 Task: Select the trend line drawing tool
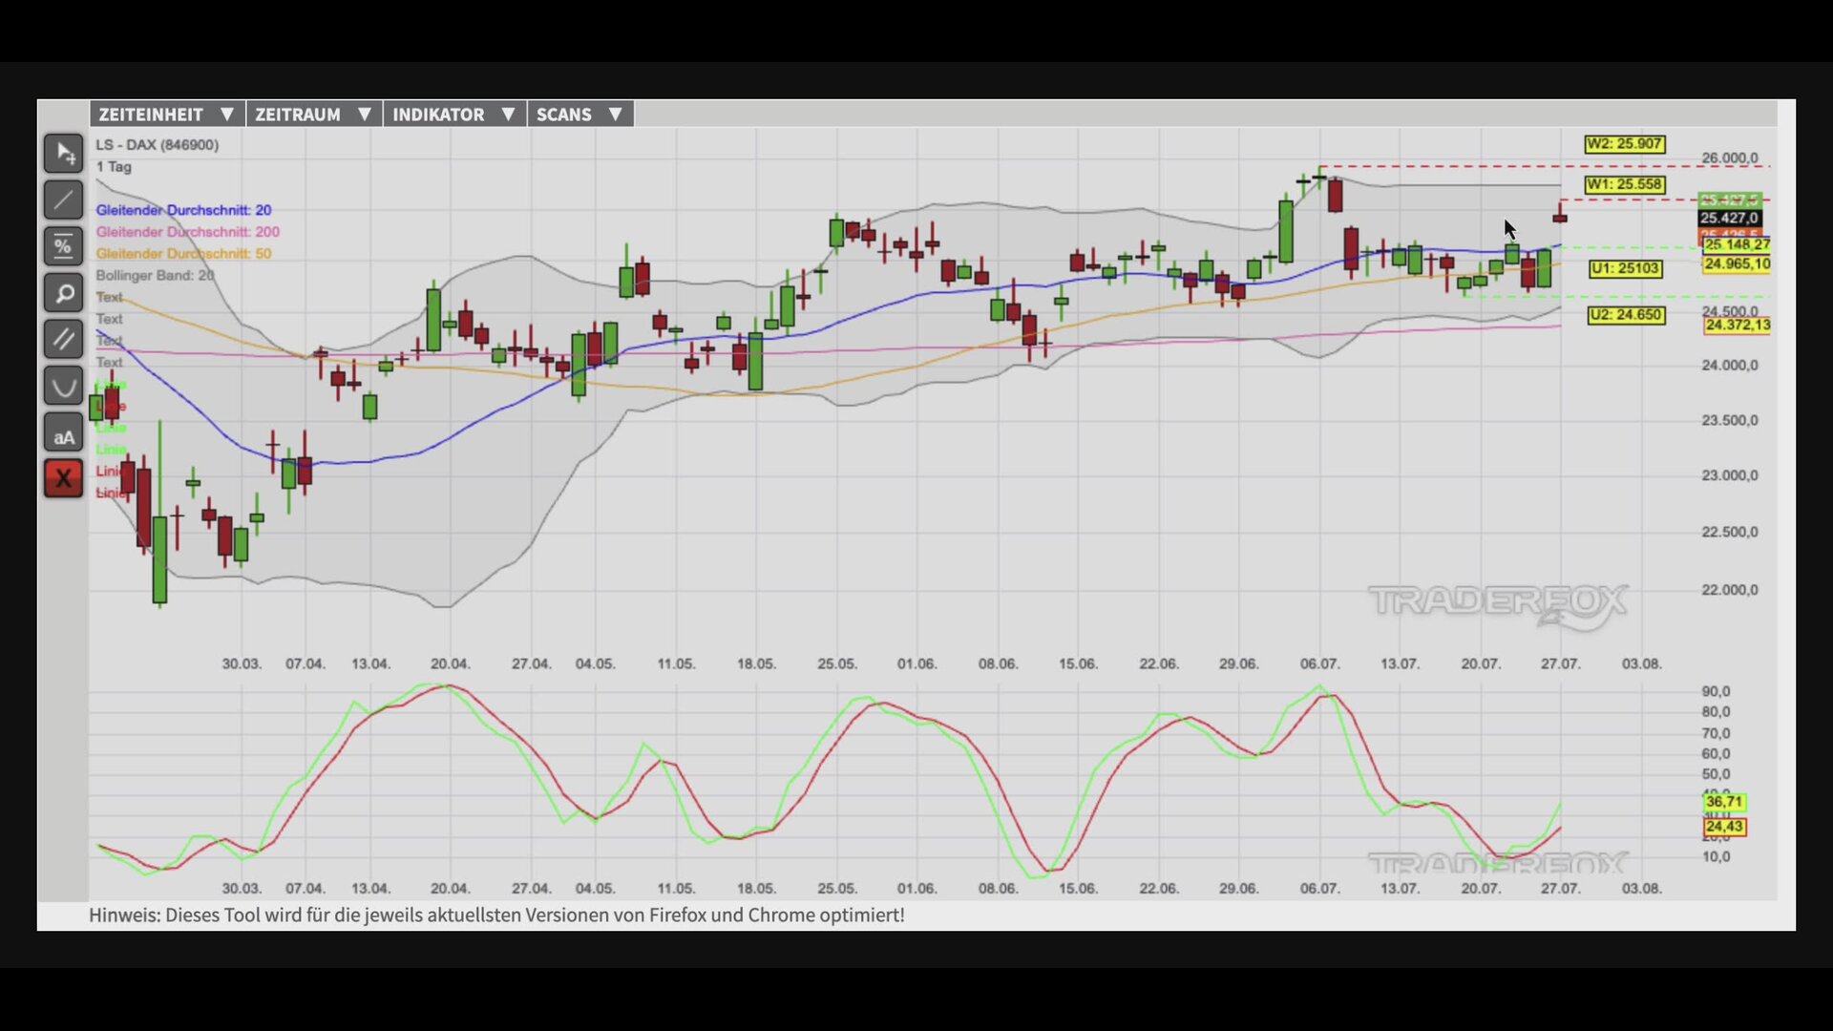coord(63,200)
